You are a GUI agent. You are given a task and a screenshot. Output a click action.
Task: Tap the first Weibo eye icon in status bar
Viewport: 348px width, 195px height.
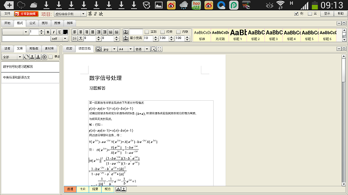(171, 5)
